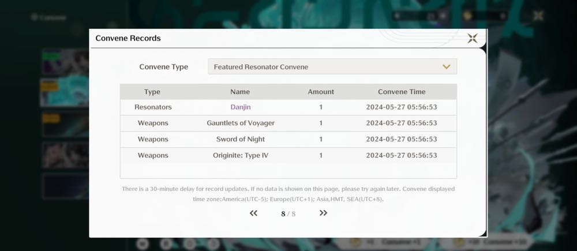Click the Danjin resonator name
Image resolution: width=577 pixels, height=251 pixels.
click(x=240, y=107)
